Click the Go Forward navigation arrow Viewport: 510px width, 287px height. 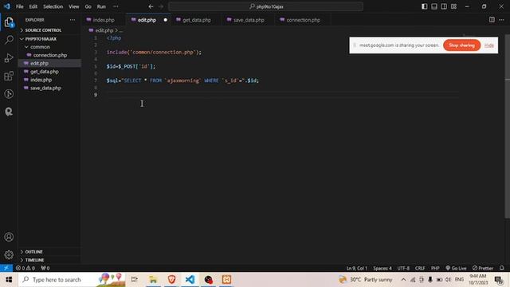coord(161,6)
